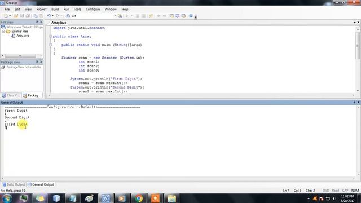
Task: Switch to the Package View bottom tab
Action: point(32,95)
